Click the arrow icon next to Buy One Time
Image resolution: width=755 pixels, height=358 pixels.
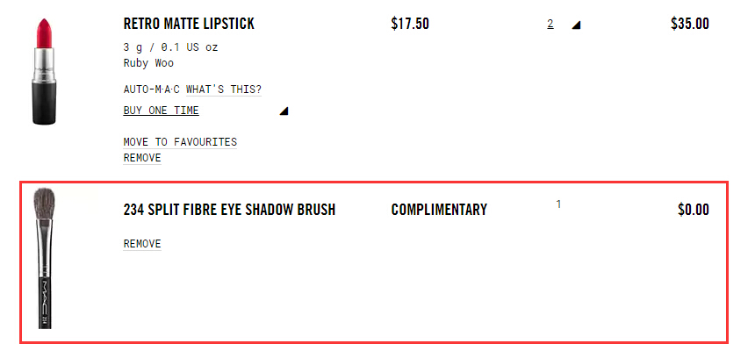(x=284, y=111)
